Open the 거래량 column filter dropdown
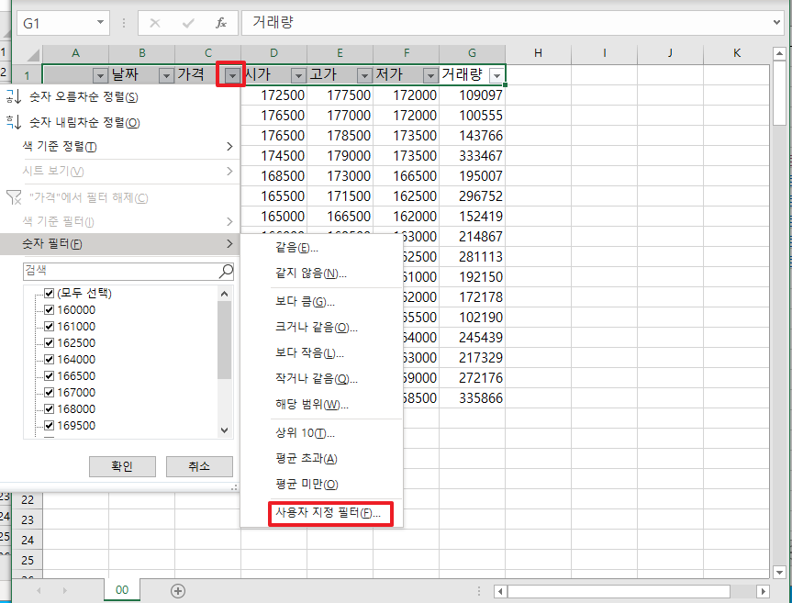Image resolution: width=792 pixels, height=603 pixels. point(497,76)
